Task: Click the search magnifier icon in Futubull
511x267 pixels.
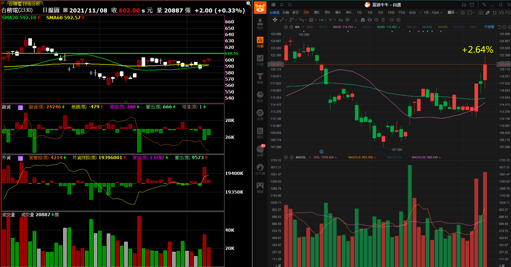Action: pyautogui.click(x=290, y=5)
